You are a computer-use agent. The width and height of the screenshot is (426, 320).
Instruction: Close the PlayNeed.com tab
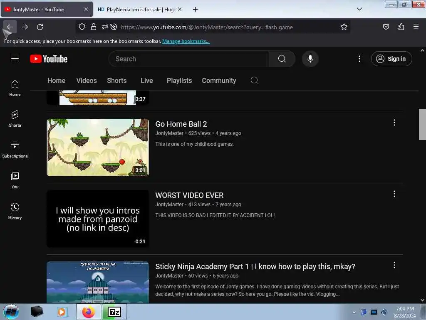pyautogui.click(x=180, y=9)
